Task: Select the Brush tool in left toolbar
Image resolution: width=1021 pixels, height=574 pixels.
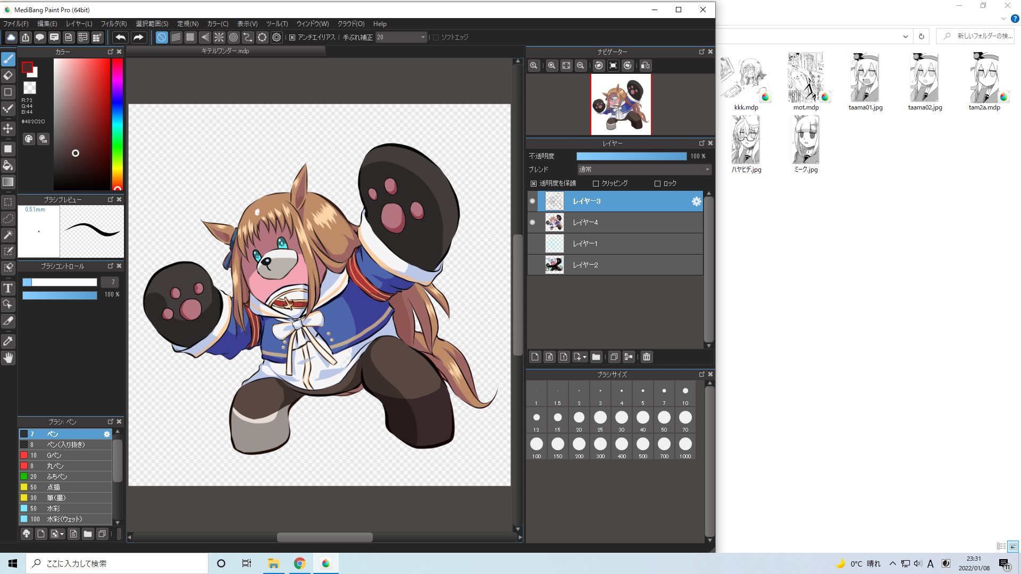Action: point(8,59)
